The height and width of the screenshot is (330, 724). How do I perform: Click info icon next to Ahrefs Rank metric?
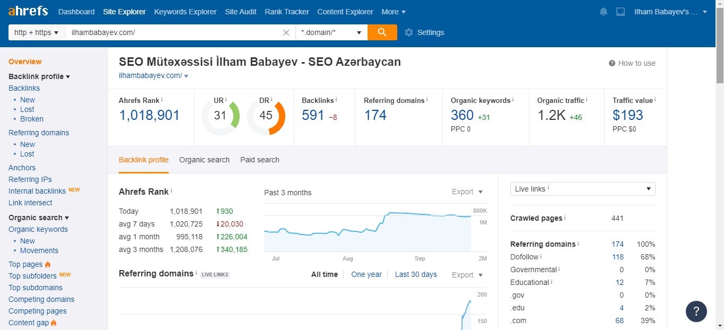click(162, 99)
